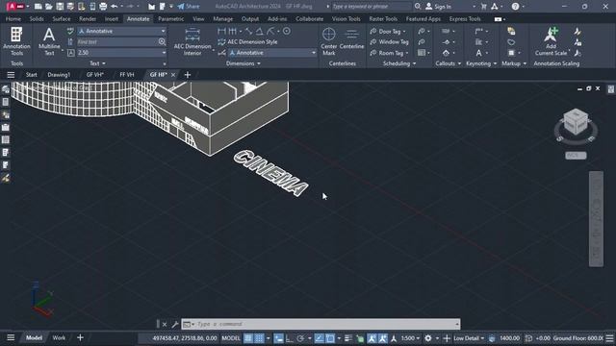Screen dimensions: 616x346
Task: Click the Undo arrow icon
Action: click(114, 7)
